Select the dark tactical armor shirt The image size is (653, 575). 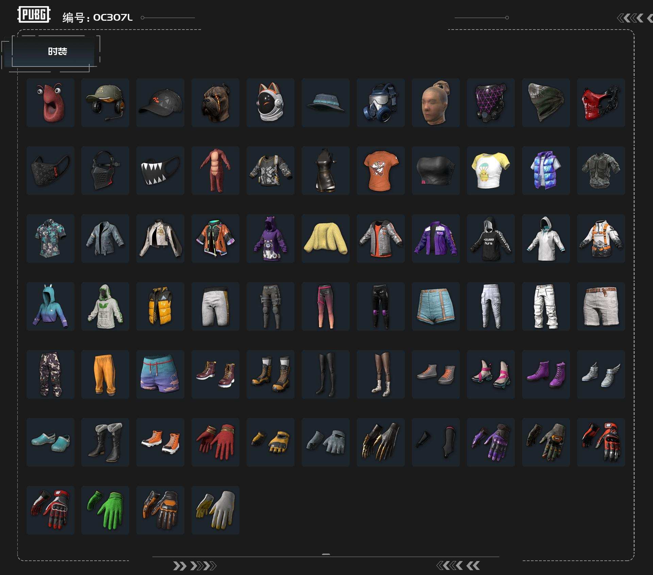[x=601, y=170]
